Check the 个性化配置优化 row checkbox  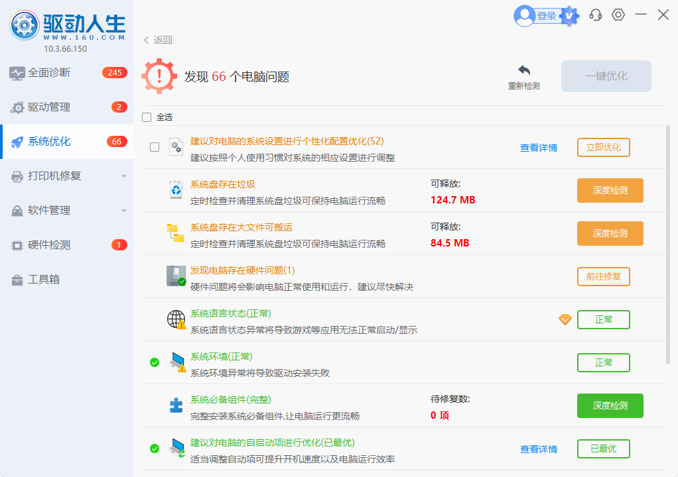click(155, 147)
